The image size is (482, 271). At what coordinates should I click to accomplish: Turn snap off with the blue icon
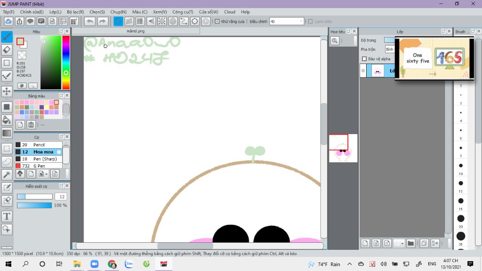(x=118, y=21)
